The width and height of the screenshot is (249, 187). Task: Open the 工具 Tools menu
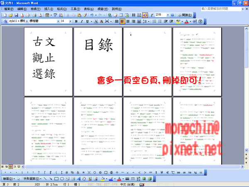point(75,9)
